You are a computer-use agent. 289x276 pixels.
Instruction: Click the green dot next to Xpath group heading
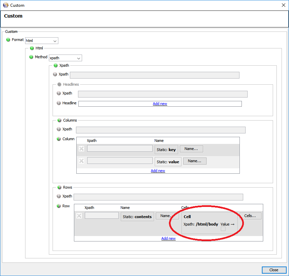(56, 65)
